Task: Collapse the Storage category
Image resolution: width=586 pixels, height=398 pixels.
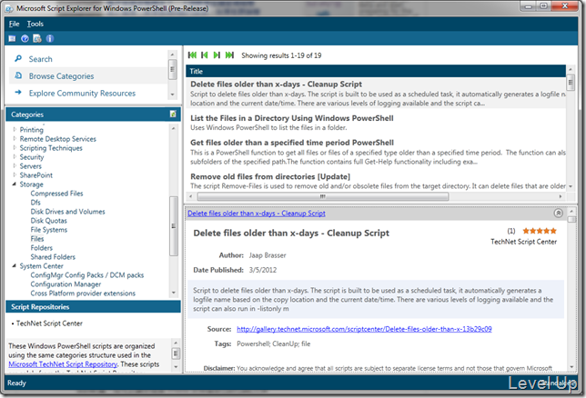Action: [x=15, y=184]
